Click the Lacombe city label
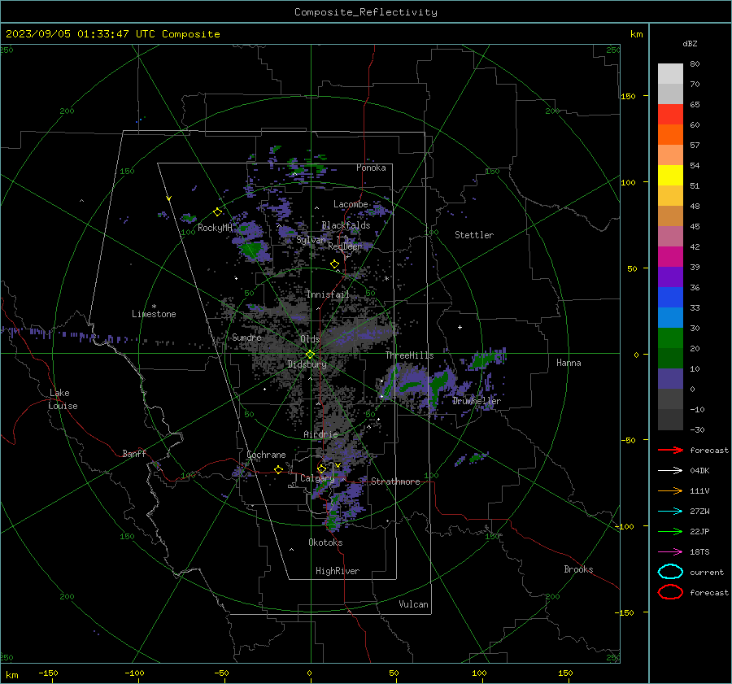Screen dimensions: 732x684 click(350, 204)
